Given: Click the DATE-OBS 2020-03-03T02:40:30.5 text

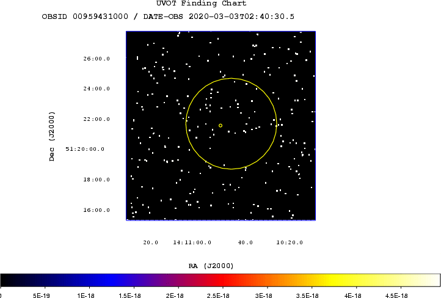Looking at the screenshot, I should point(219,16).
